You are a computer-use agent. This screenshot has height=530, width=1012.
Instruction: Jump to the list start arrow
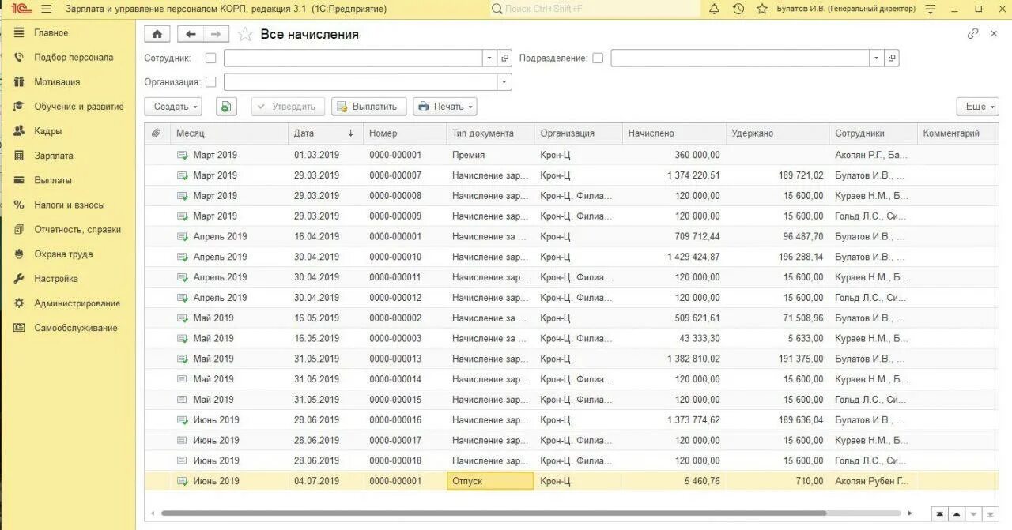pyautogui.click(x=939, y=513)
